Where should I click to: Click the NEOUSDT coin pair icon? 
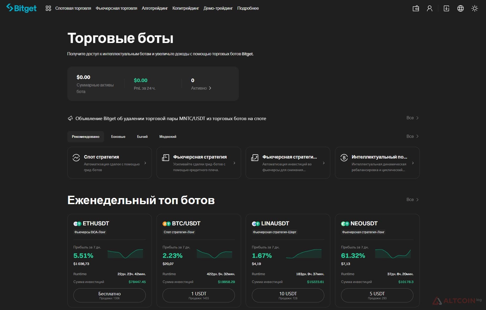(345, 224)
